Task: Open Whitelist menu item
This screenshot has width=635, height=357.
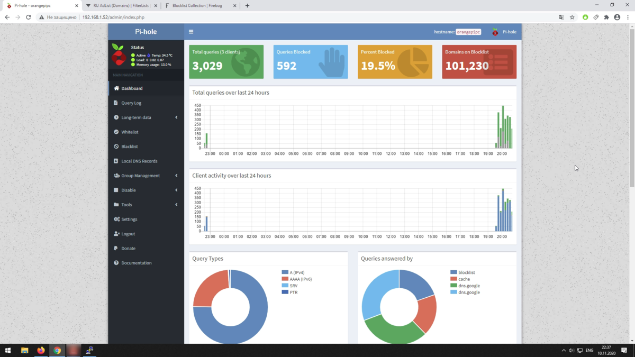Action: tap(146, 132)
